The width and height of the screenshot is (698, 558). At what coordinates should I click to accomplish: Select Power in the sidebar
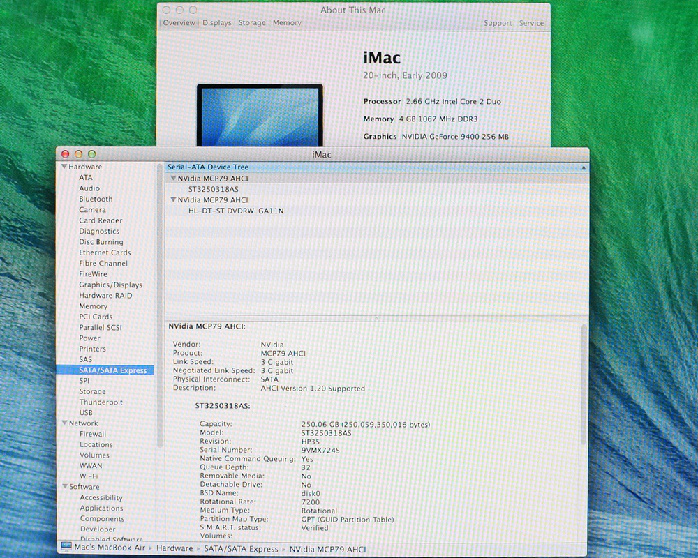click(x=89, y=338)
